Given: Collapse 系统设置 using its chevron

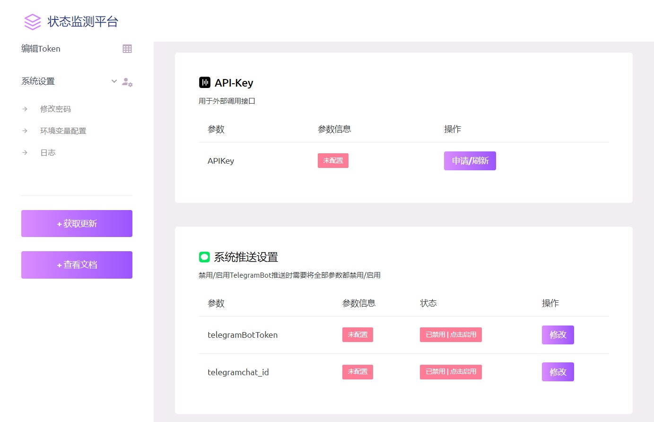Looking at the screenshot, I should [x=113, y=81].
